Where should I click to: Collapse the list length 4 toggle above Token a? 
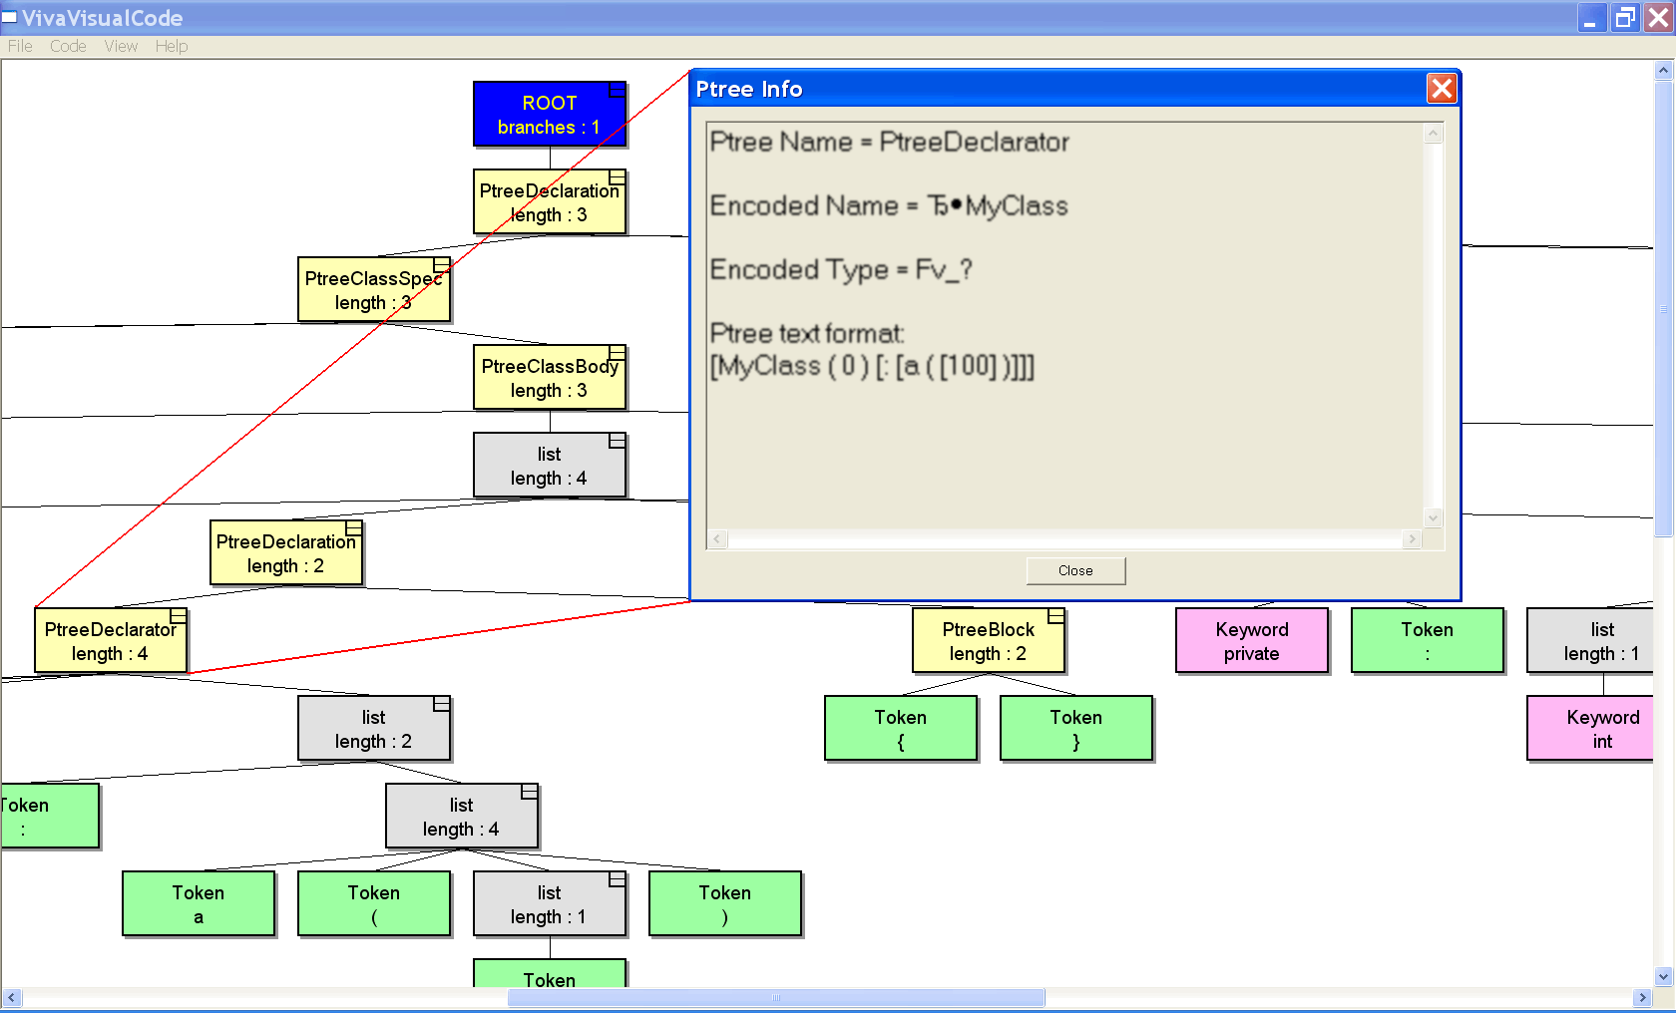click(x=530, y=792)
